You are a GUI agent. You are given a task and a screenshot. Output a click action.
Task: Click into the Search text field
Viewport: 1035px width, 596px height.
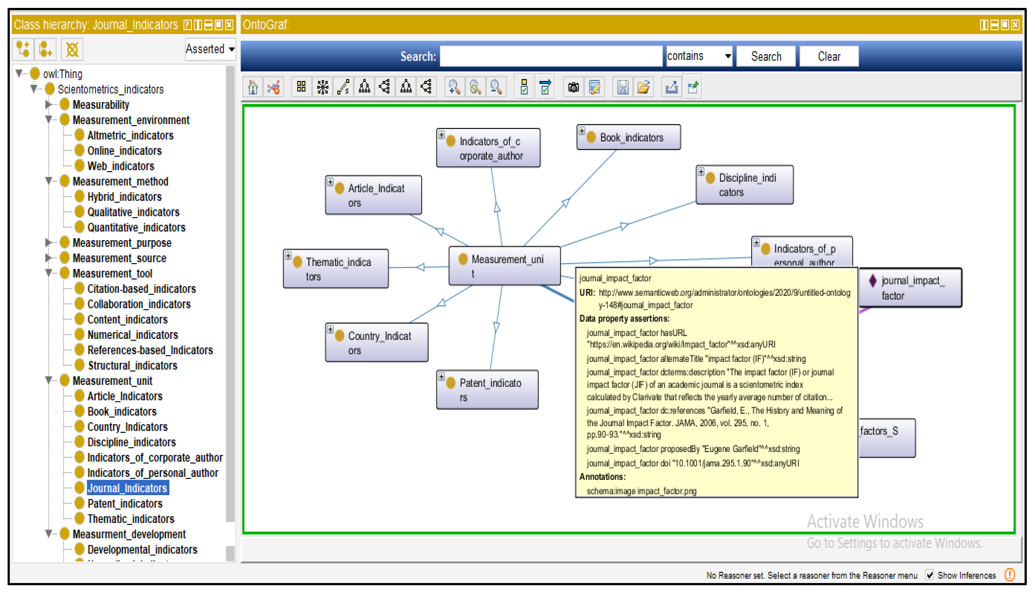pyautogui.click(x=550, y=56)
